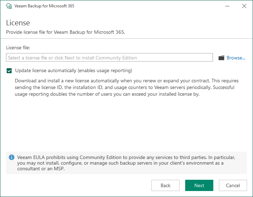Screen dimensions: 253x197
Task: Uncheck the Update license automatically checkbox
Action: coord(9,71)
